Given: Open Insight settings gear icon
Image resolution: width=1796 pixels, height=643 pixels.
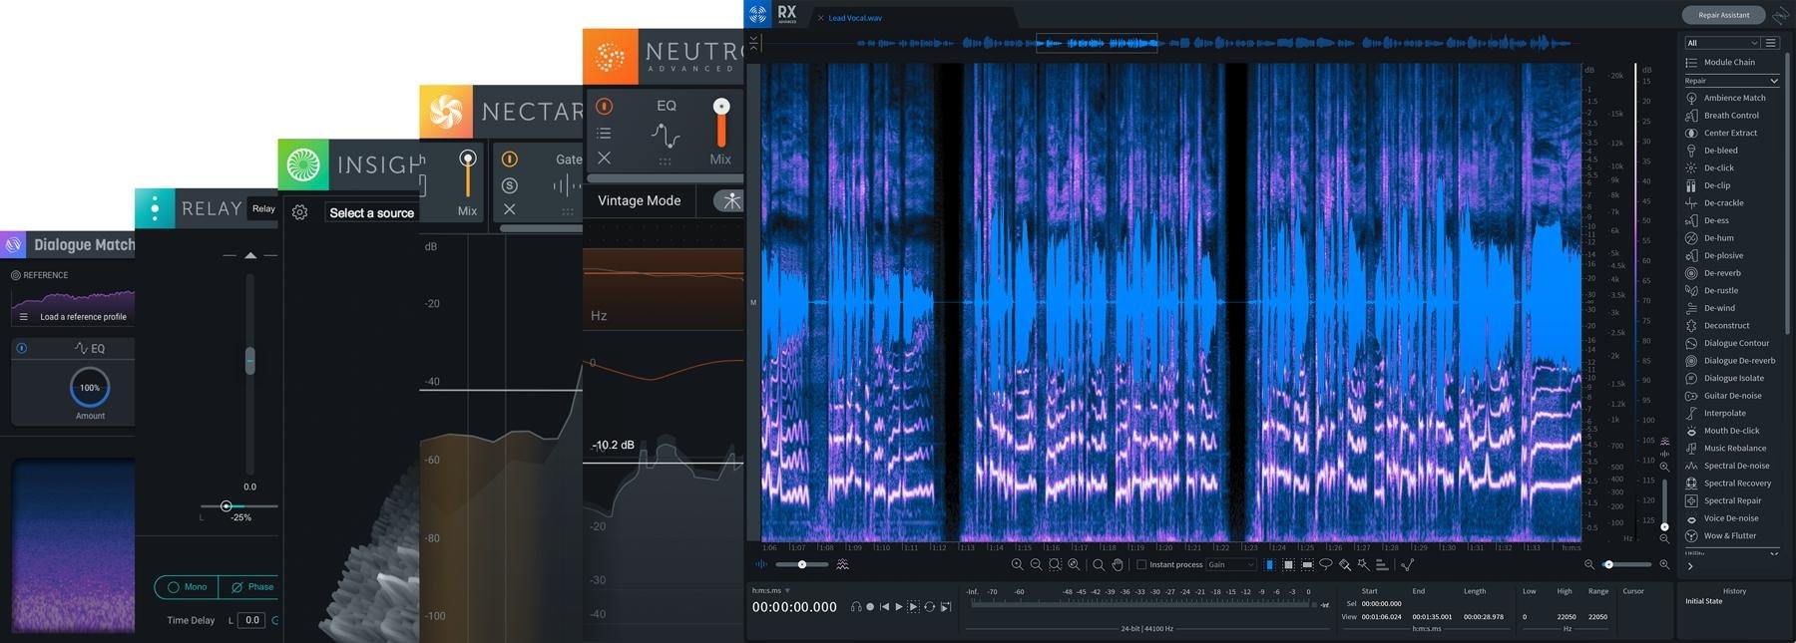Looking at the screenshot, I should click(x=299, y=212).
